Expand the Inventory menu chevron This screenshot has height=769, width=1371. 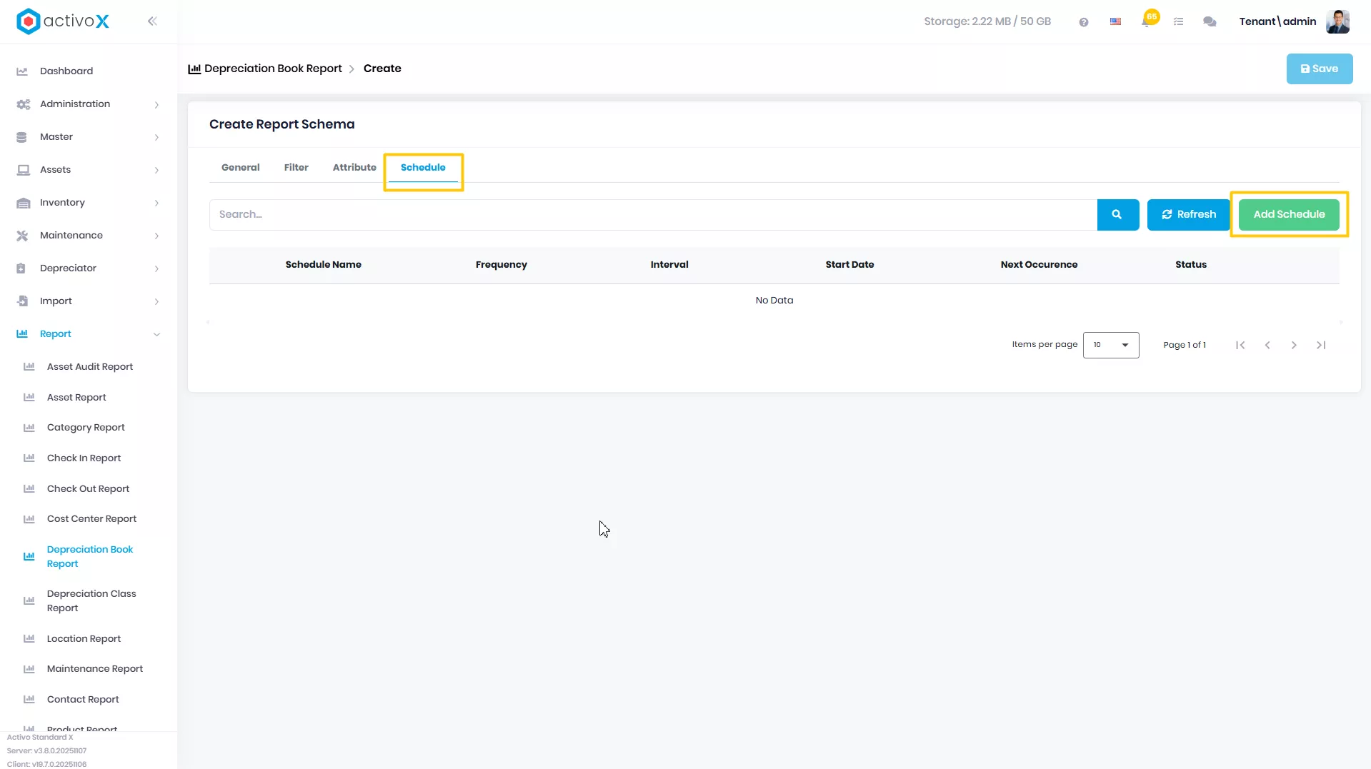tap(156, 203)
